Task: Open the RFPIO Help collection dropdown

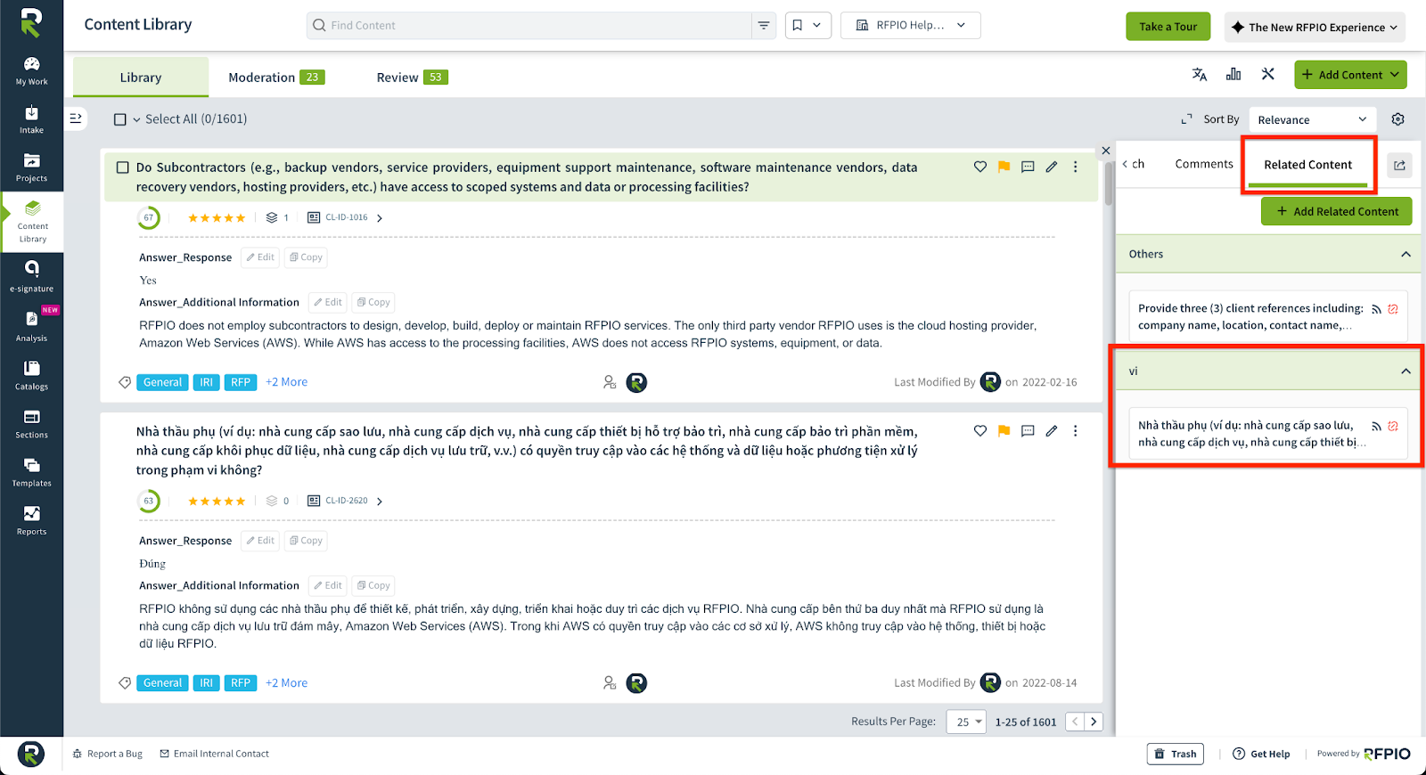Action: [910, 25]
